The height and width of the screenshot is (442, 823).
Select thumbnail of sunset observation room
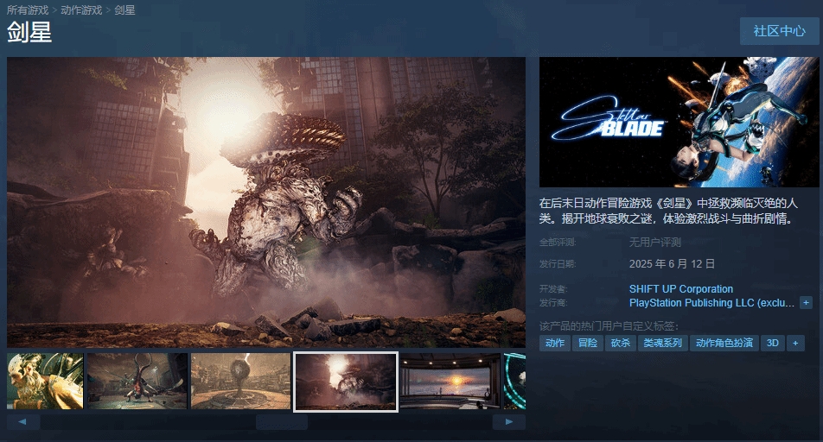click(x=450, y=382)
